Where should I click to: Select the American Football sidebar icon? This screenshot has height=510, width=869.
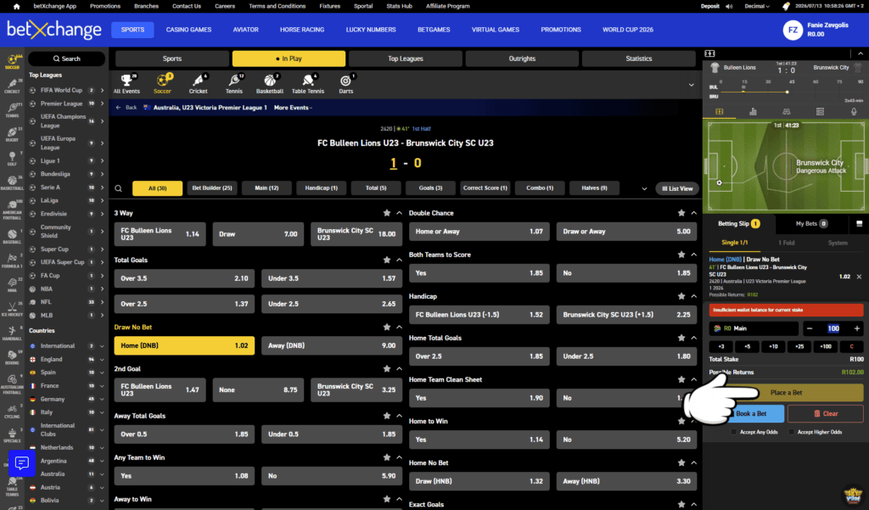click(12, 209)
